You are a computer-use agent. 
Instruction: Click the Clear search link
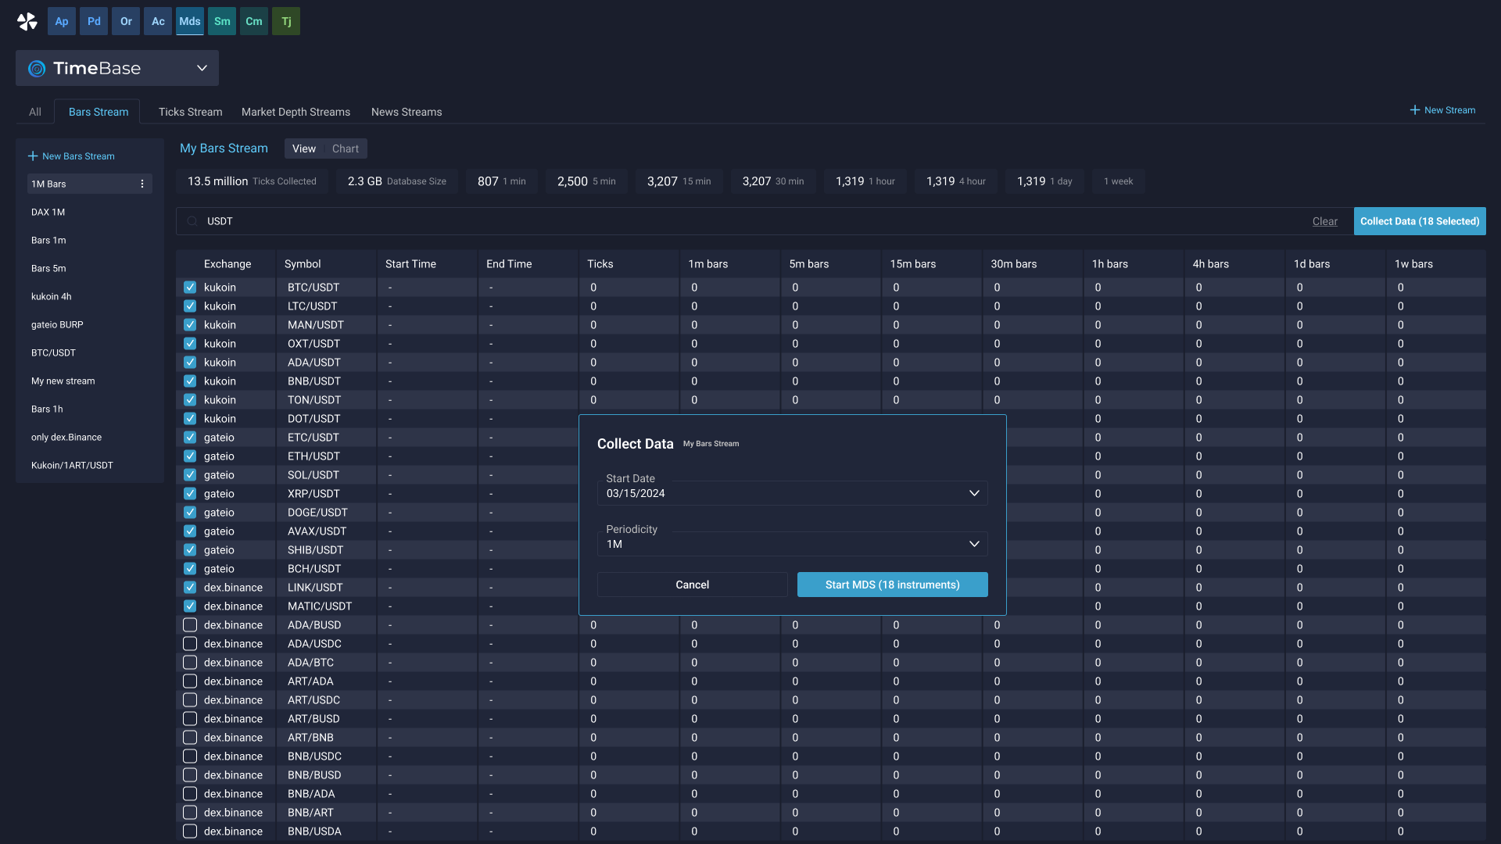1324,221
